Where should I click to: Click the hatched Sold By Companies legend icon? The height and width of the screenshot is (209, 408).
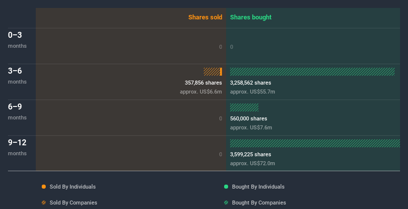44,203
